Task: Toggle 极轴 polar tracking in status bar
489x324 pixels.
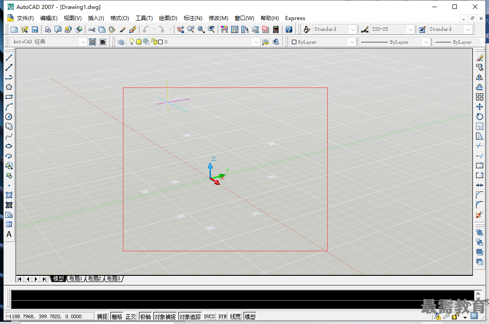Action: [146, 316]
